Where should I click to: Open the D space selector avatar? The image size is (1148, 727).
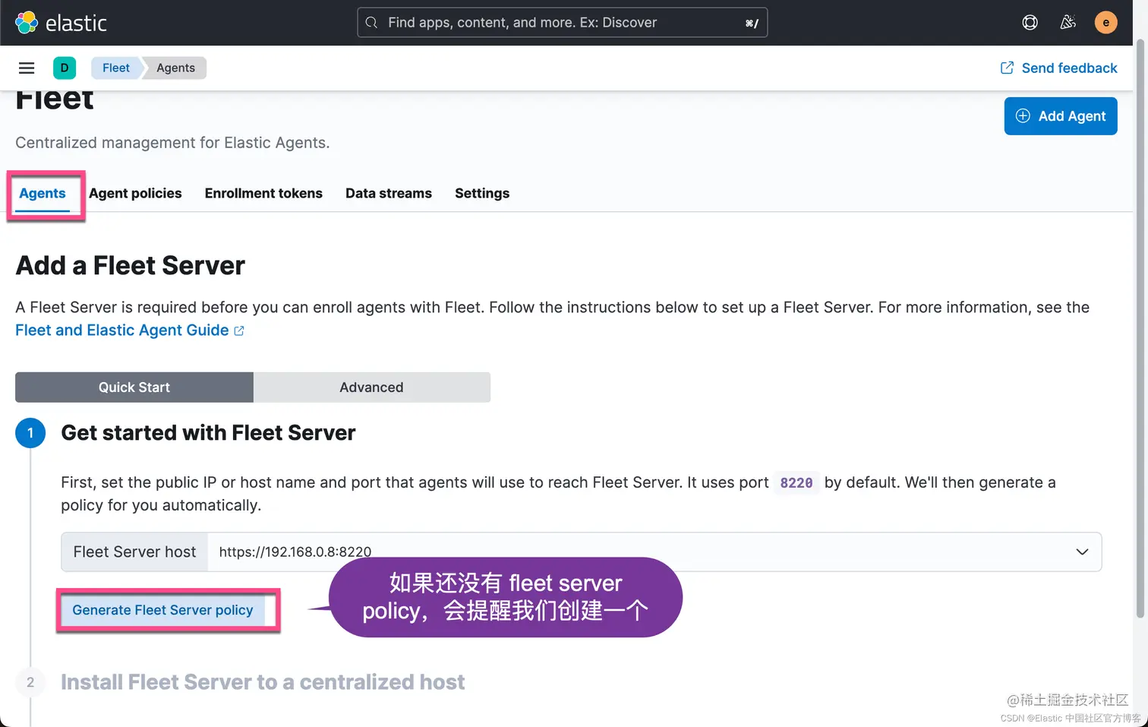coord(65,68)
